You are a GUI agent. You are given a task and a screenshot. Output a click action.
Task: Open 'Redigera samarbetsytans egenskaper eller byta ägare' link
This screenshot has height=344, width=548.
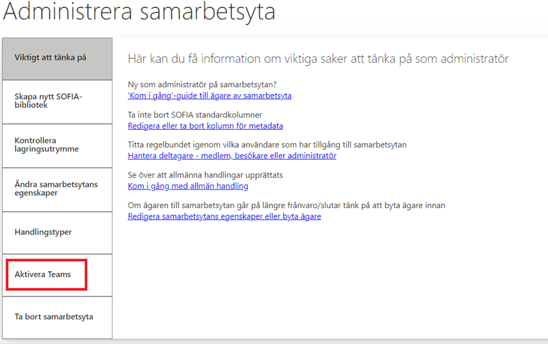224,216
